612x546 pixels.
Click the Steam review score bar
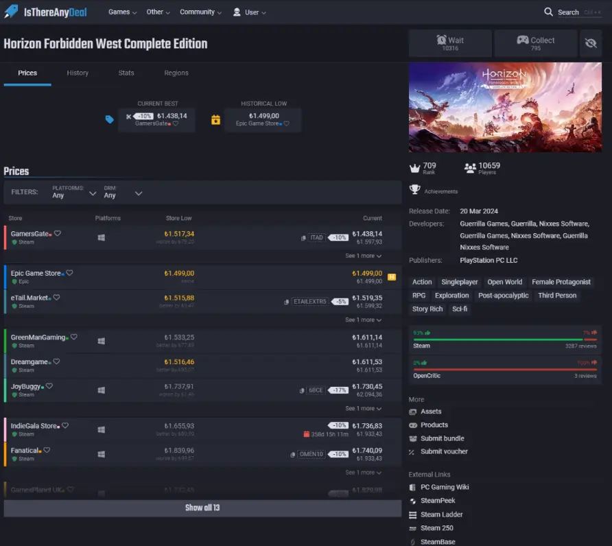[505, 340]
